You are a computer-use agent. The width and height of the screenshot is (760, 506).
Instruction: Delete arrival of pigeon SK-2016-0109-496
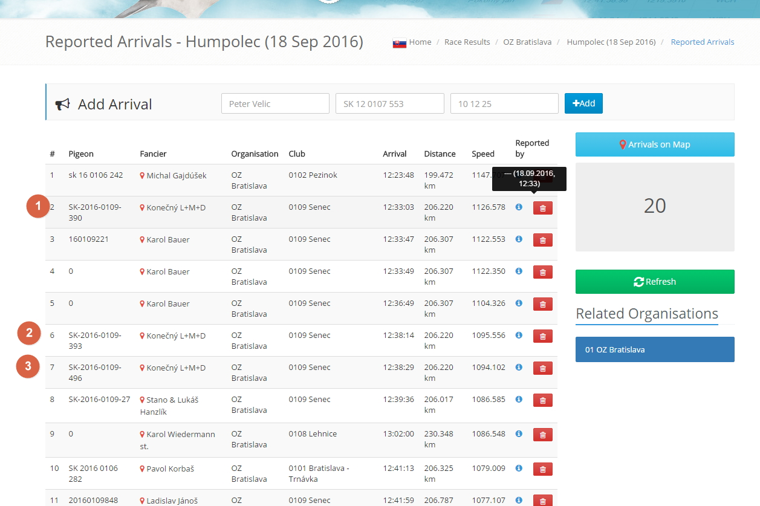point(542,368)
